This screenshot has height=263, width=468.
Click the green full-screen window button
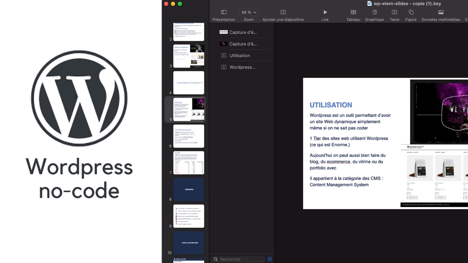(180, 4)
